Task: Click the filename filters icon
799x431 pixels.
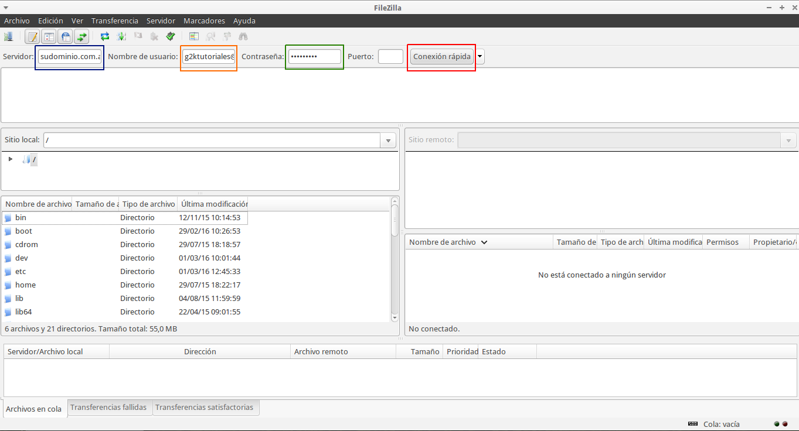Action: 194,36
